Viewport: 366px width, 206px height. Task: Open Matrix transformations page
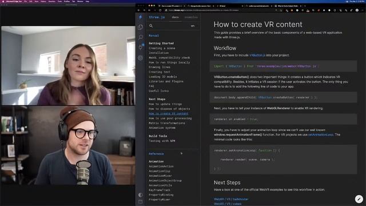(x=166, y=123)
